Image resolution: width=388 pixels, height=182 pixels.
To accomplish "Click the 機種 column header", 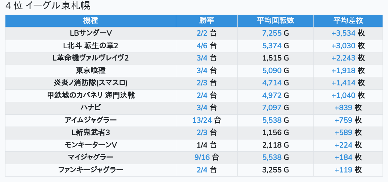I will (91, 21).
